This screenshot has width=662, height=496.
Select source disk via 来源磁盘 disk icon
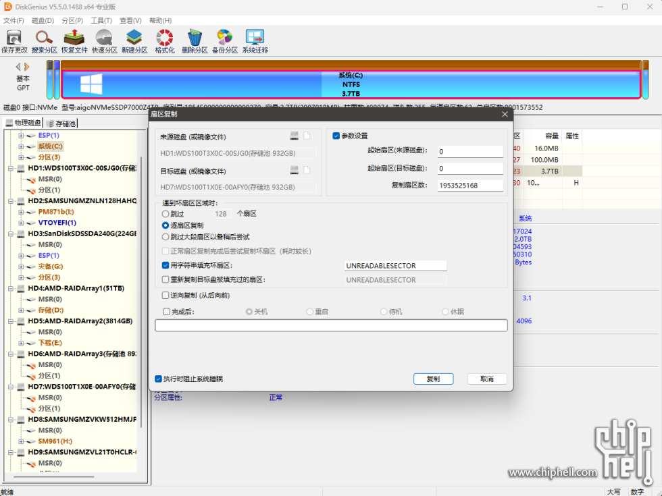click(x=295, y=136)
